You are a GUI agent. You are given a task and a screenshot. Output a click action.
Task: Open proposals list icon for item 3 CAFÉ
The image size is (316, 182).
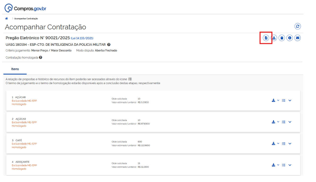(284, 144)
